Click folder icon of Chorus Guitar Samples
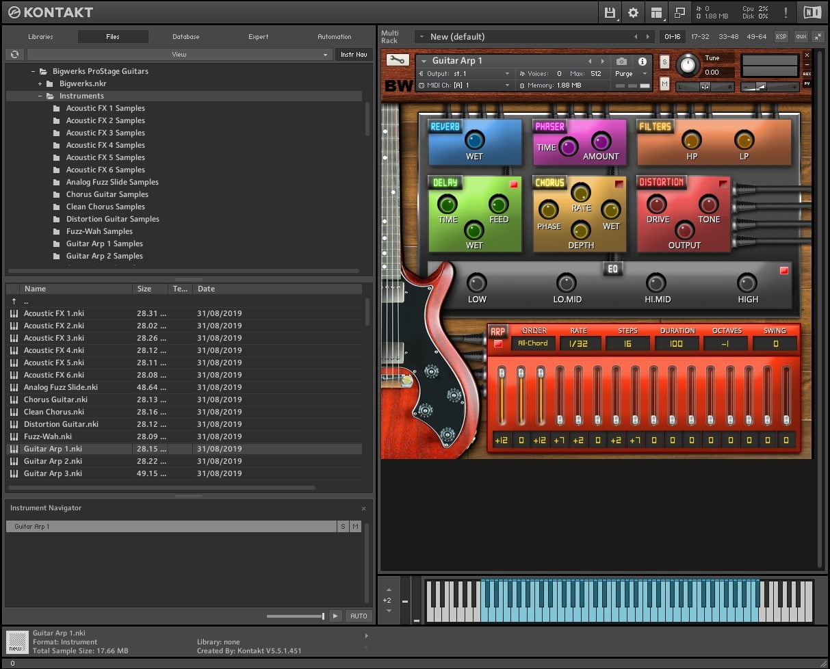Viewport: 830px width, 669px height. tap(57, 195)
